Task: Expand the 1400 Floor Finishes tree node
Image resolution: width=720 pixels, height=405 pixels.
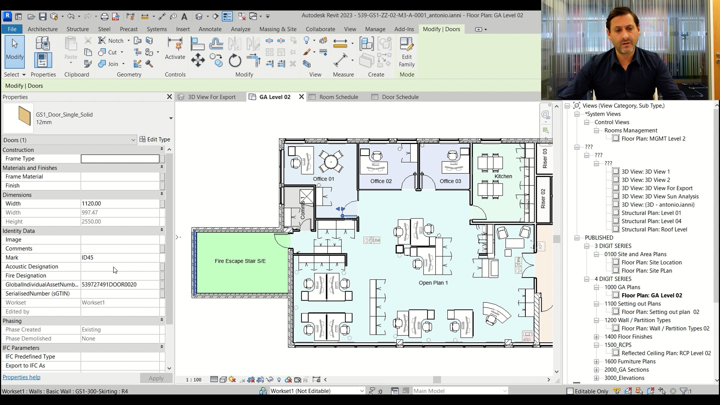Action: coord(596,337)
